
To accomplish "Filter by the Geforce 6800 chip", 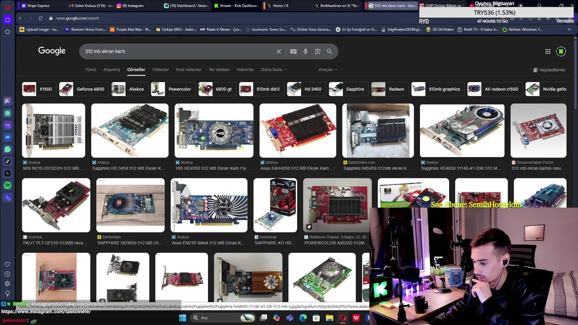I will pyautogui.click(x=83, y=89).
